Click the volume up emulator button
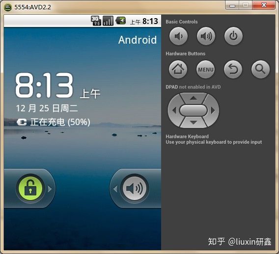279x254 pixels. point(206,36)
